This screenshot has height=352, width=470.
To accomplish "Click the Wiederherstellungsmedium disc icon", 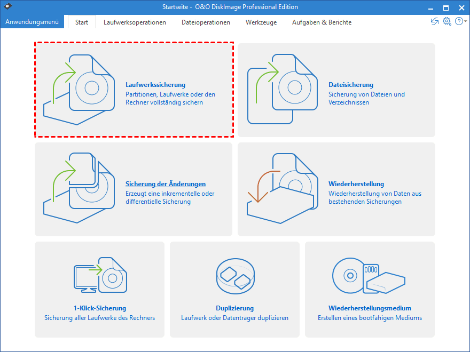I will (369, 276).
